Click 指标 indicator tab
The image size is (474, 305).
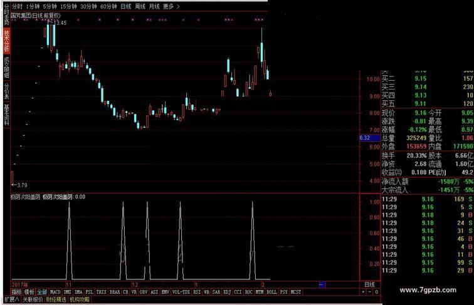coord(17,292)
